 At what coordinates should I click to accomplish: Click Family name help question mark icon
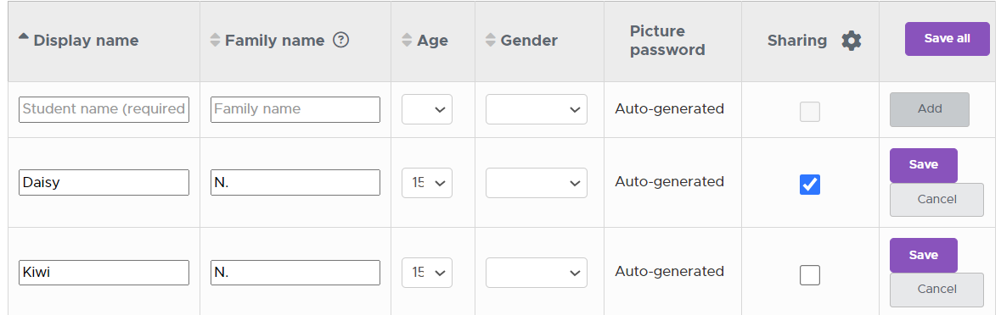point(341,40)
